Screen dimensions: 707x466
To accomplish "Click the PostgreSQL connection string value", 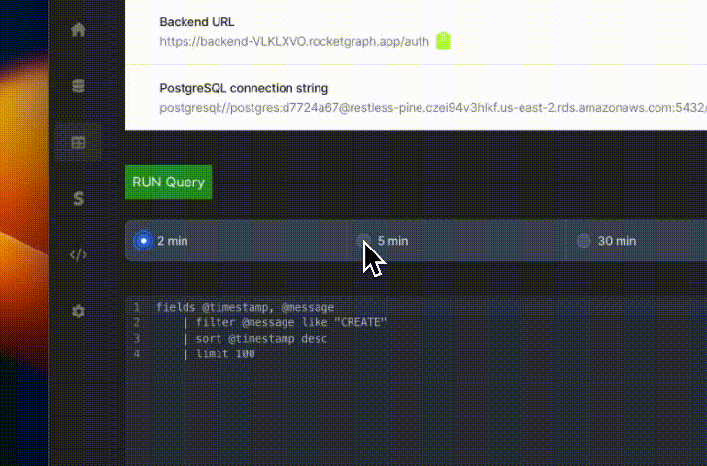I will tap(433, 108).
